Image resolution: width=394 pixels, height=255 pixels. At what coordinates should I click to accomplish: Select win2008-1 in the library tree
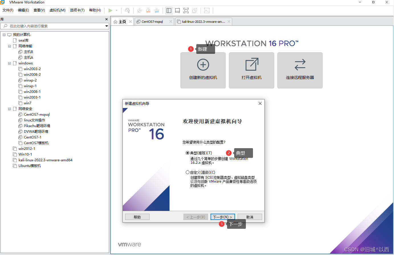coord(32,92)
